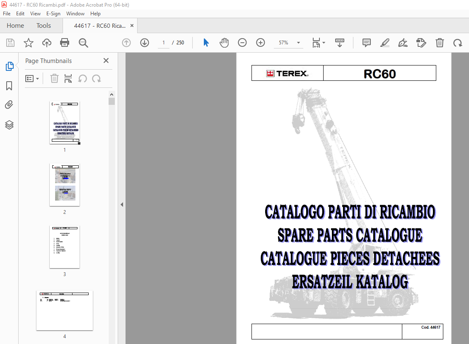Image resolution: width=469 pixels, height=344 pixels.
Task: Rotate page clockwise in main toolbar
Action: tap(458, 43)
